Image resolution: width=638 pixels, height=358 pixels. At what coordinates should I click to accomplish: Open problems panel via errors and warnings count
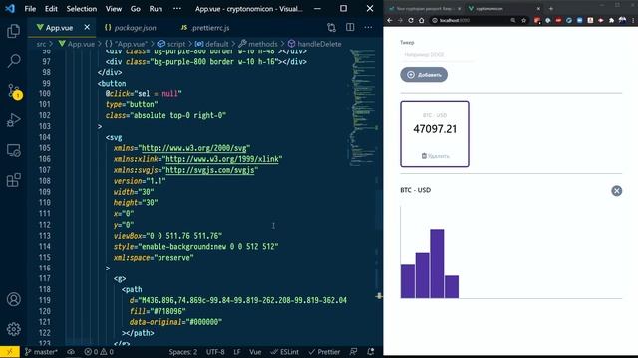(99, 352)
